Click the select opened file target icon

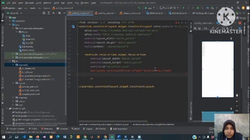click(x=44, y=13)
